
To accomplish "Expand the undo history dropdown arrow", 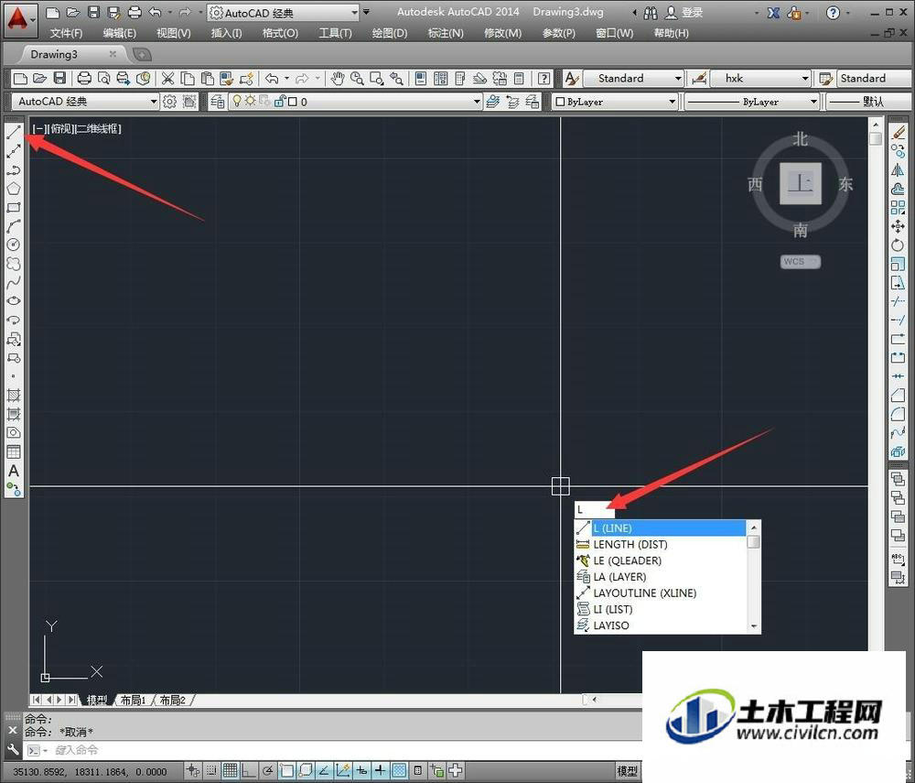I will pos(286,78).
